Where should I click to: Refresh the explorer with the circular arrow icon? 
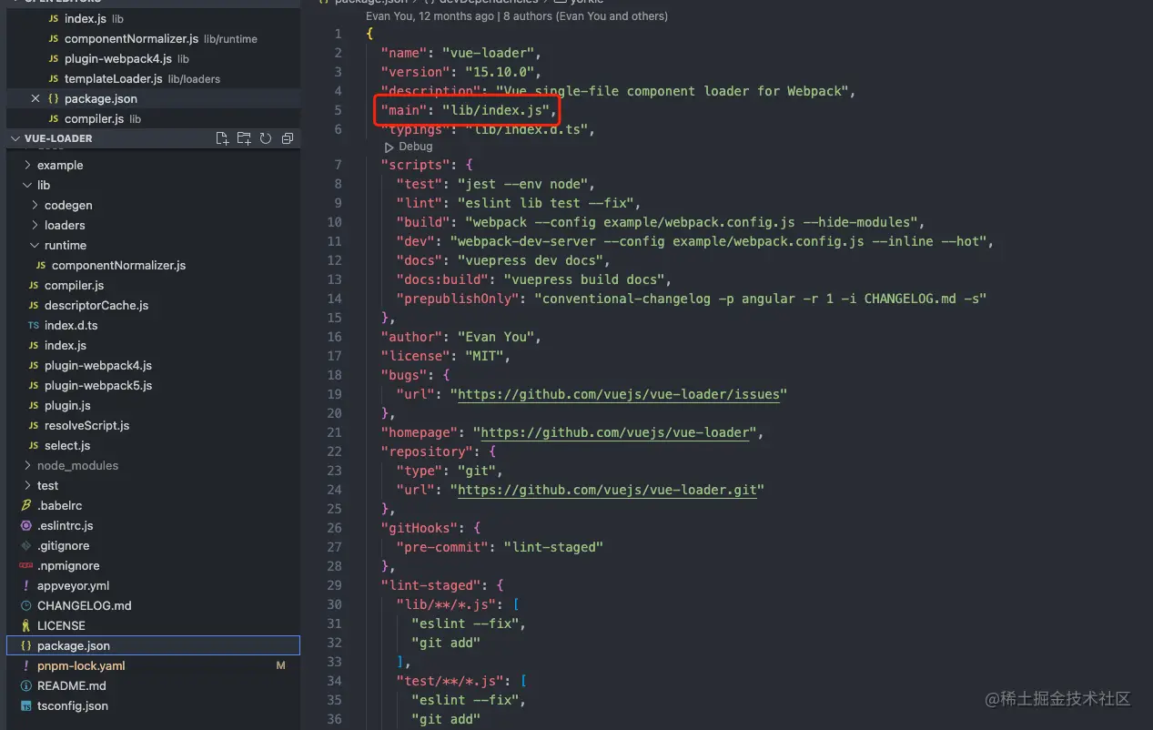266,138
